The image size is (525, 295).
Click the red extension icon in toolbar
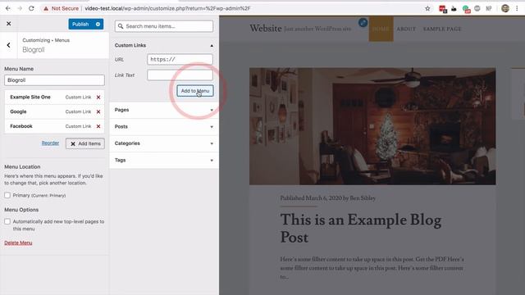(x=443, y=9)
